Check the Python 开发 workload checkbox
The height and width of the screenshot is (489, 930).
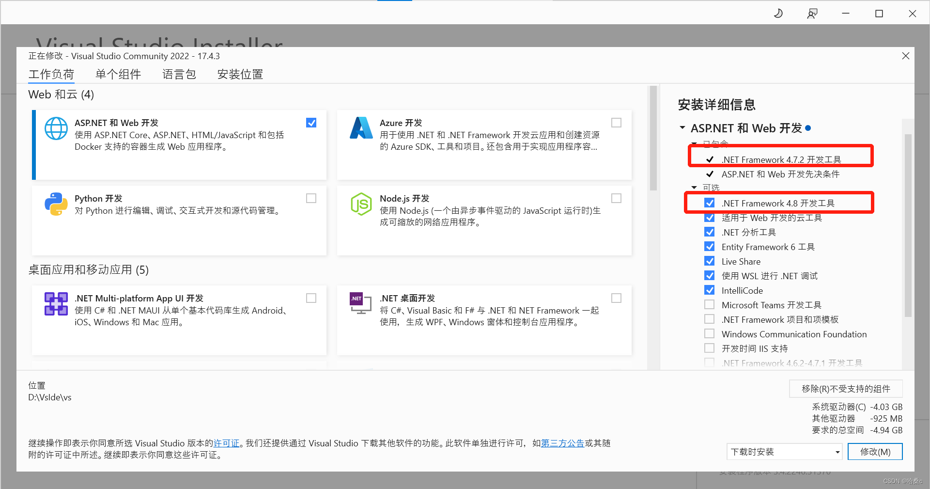(x=311, y=198)
